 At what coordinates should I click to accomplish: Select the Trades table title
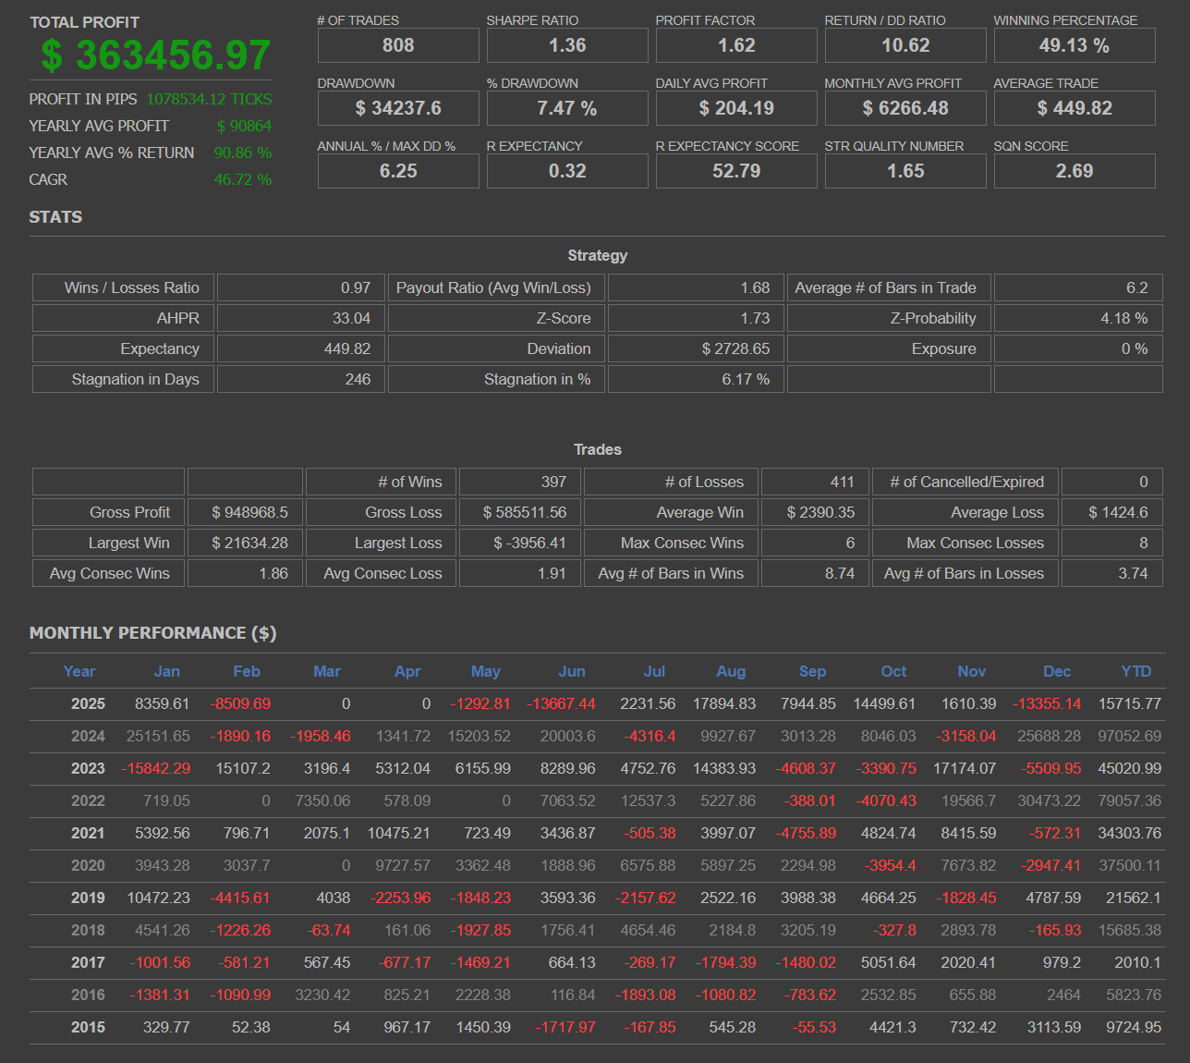coord(597,449)
